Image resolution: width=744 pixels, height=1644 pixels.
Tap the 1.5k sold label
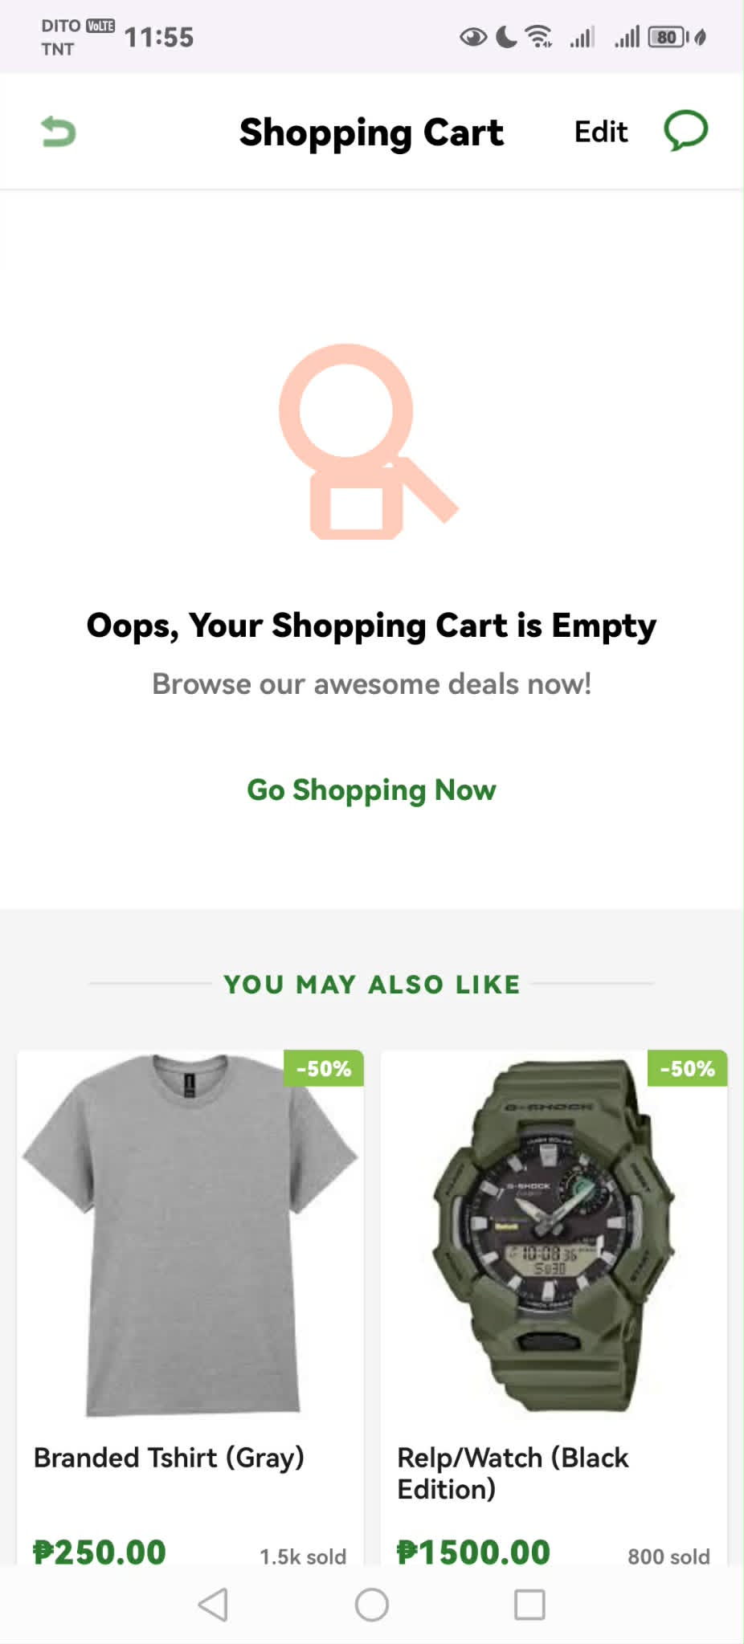click(x=303, y=1556)
